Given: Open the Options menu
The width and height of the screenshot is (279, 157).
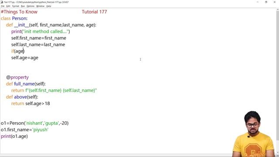Looking at the screenshot, I should 31,6.
